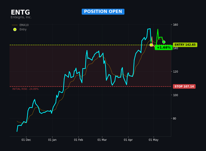Click the green current price marker dot
This screenshot has height=151, width=206.
coord(164,42)
